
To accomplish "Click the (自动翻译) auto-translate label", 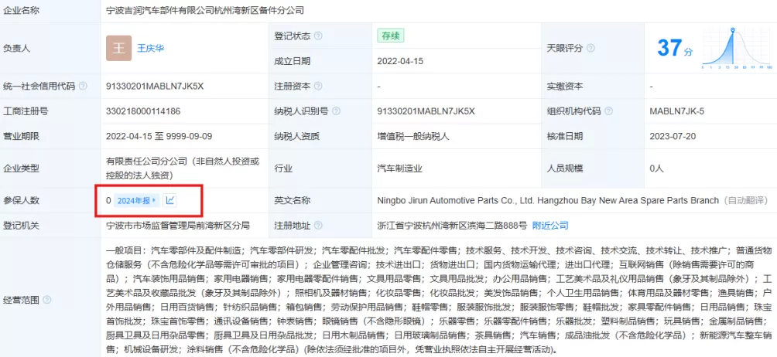I will [x=745, y=200].
